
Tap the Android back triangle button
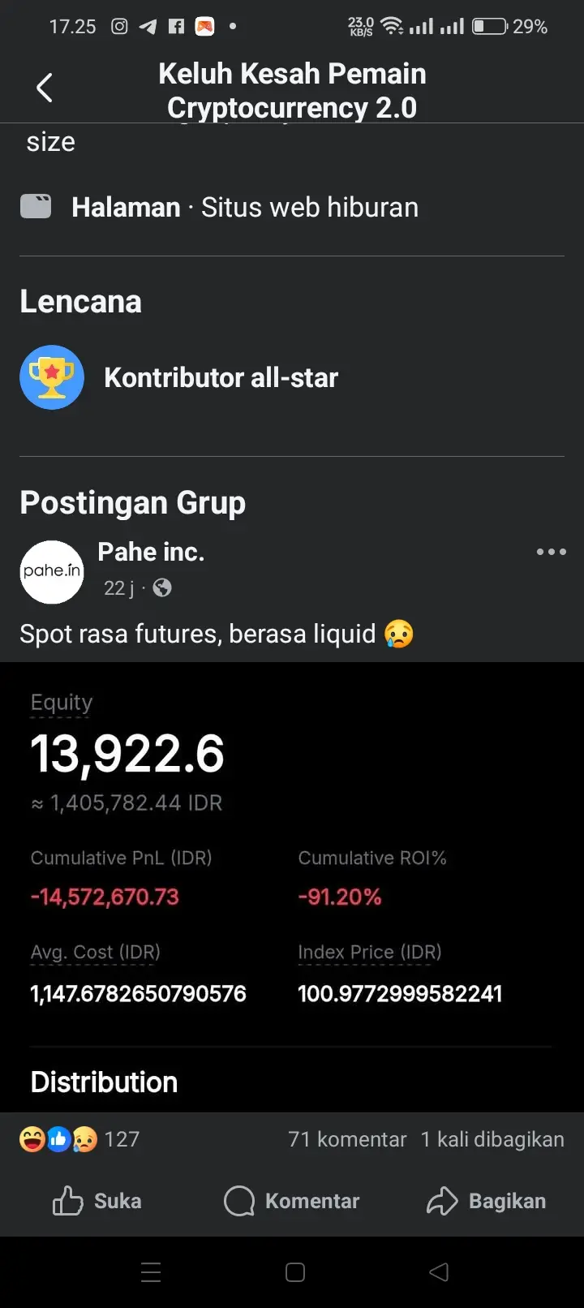439,1271
